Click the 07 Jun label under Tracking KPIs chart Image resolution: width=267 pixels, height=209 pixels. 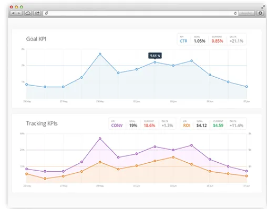(247, 186)
